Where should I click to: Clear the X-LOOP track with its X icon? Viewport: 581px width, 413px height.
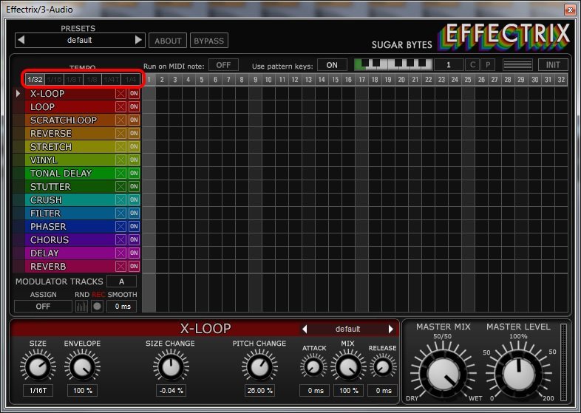(x=120, y=93)
